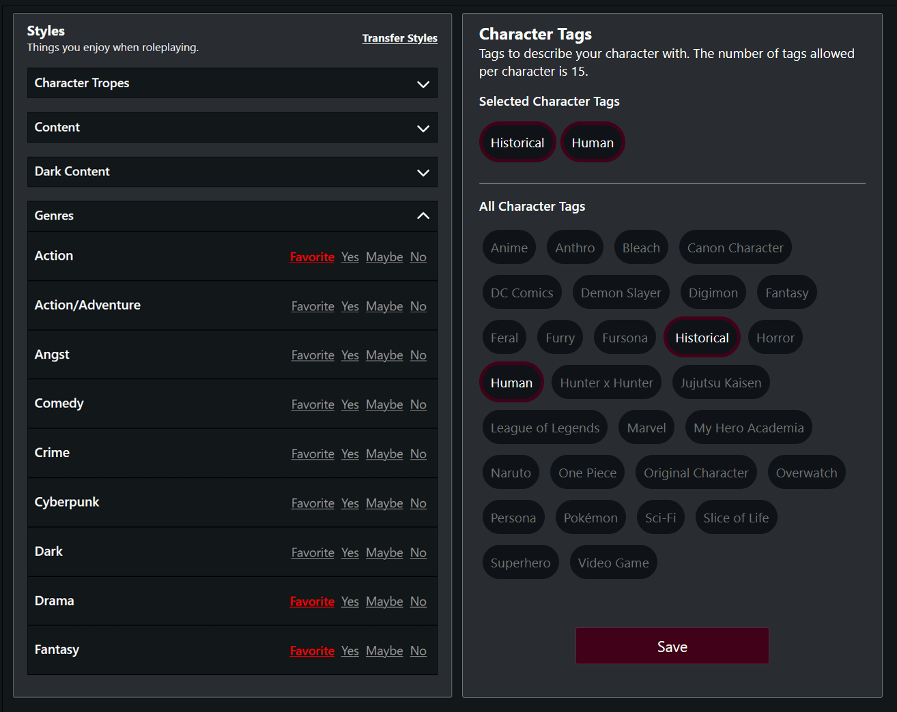Choose Yes for Crime genre

(350, 454)
